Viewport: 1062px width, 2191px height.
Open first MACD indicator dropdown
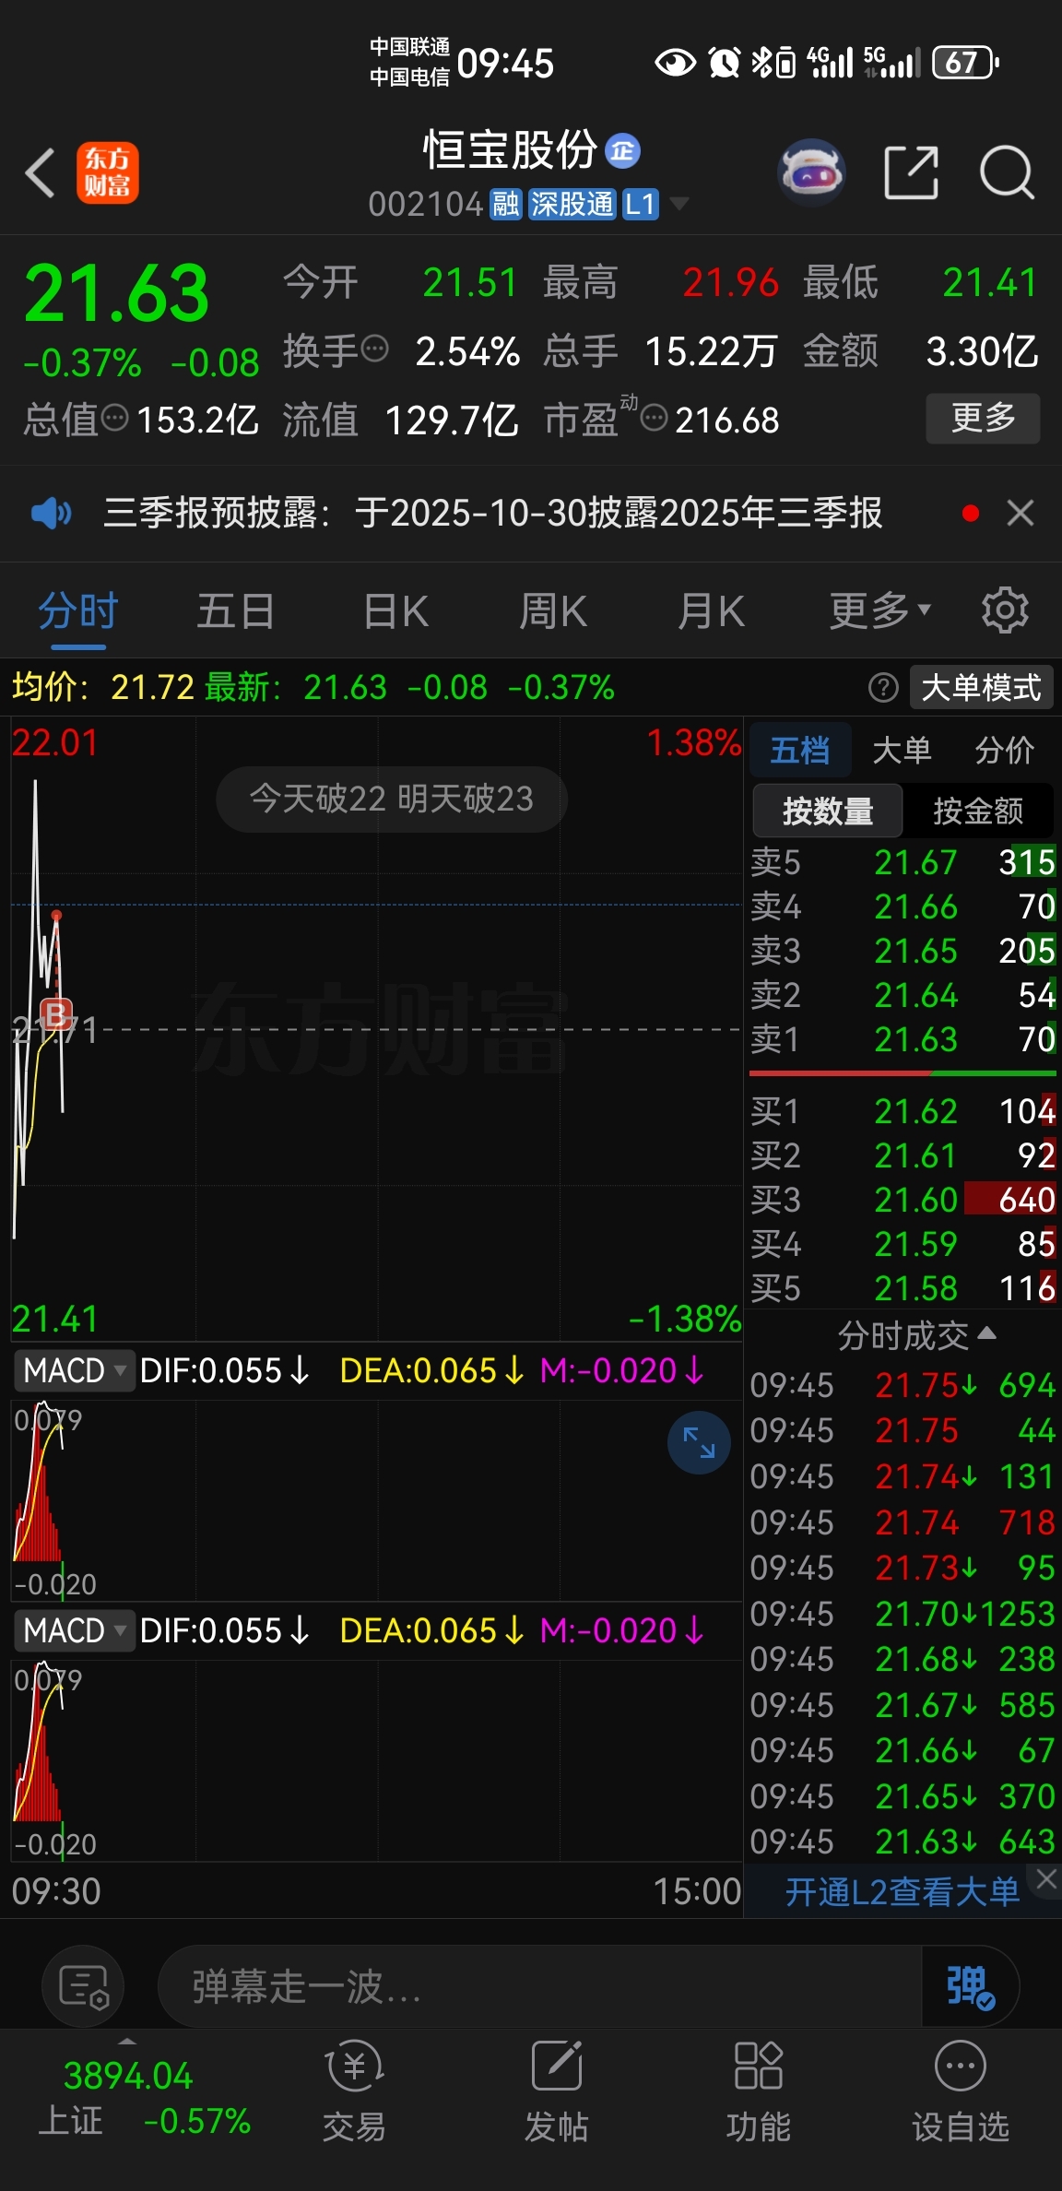(74, 1370)
